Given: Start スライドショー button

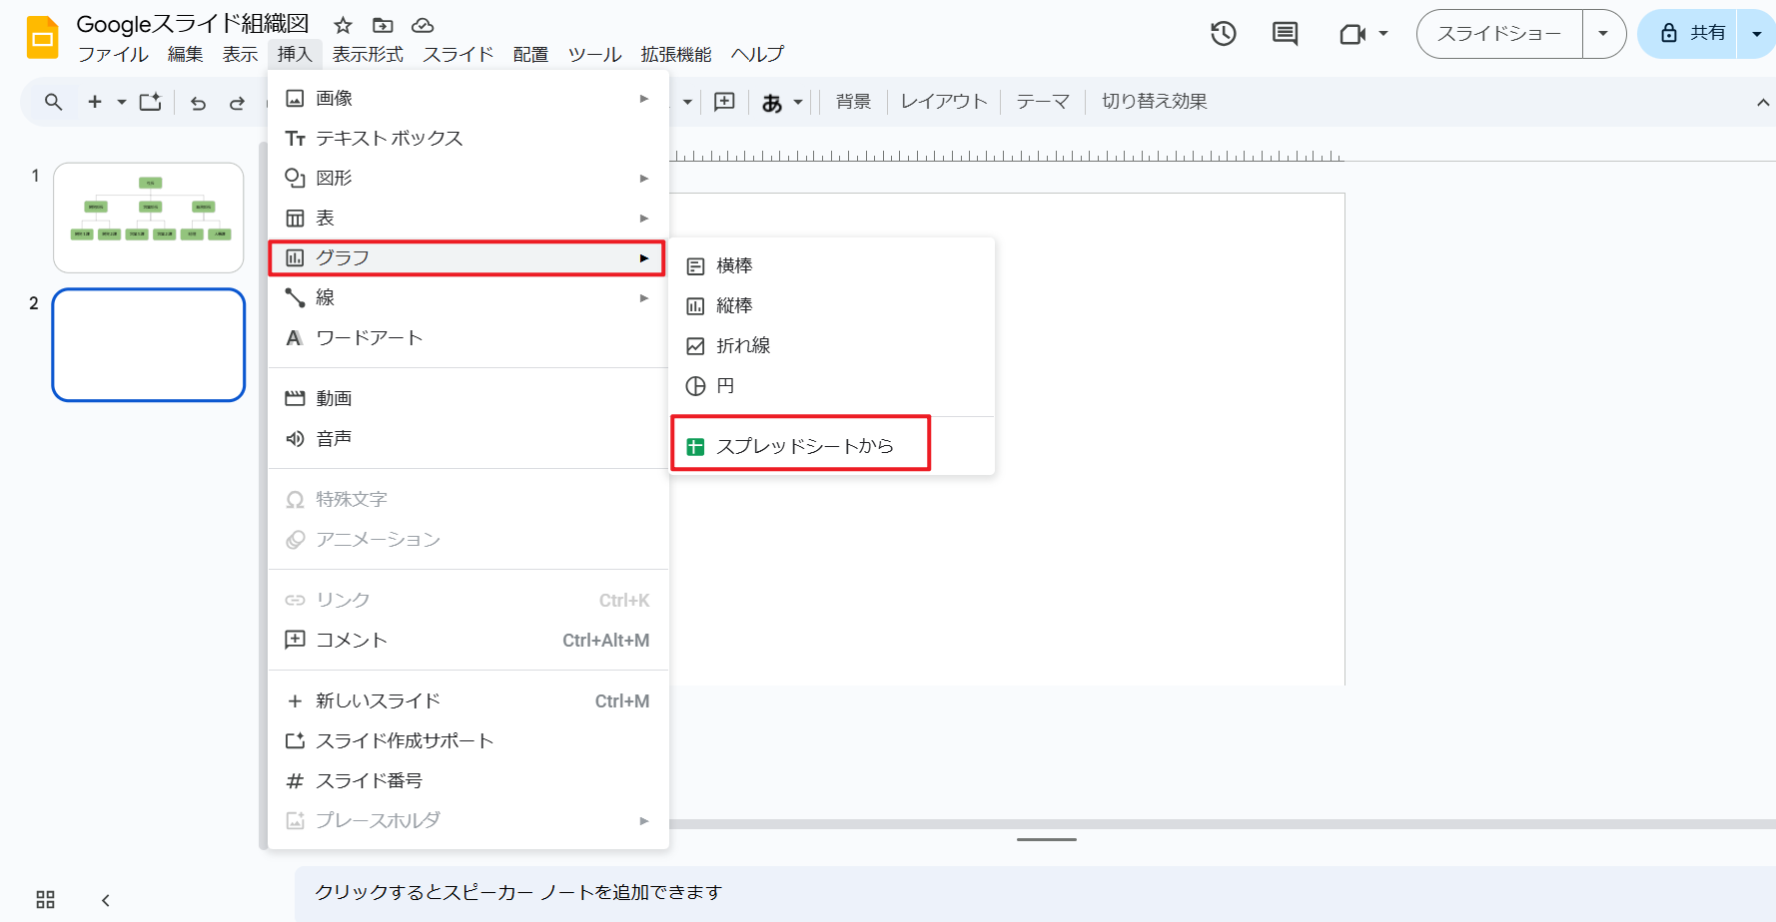Looking at the screenshot, I should point(1499,34).
